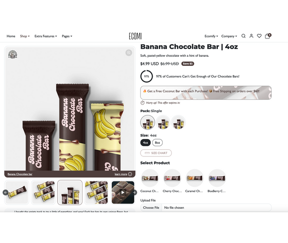
Task: Show the next thumbnail with right arrow
Action: (134, 192)
